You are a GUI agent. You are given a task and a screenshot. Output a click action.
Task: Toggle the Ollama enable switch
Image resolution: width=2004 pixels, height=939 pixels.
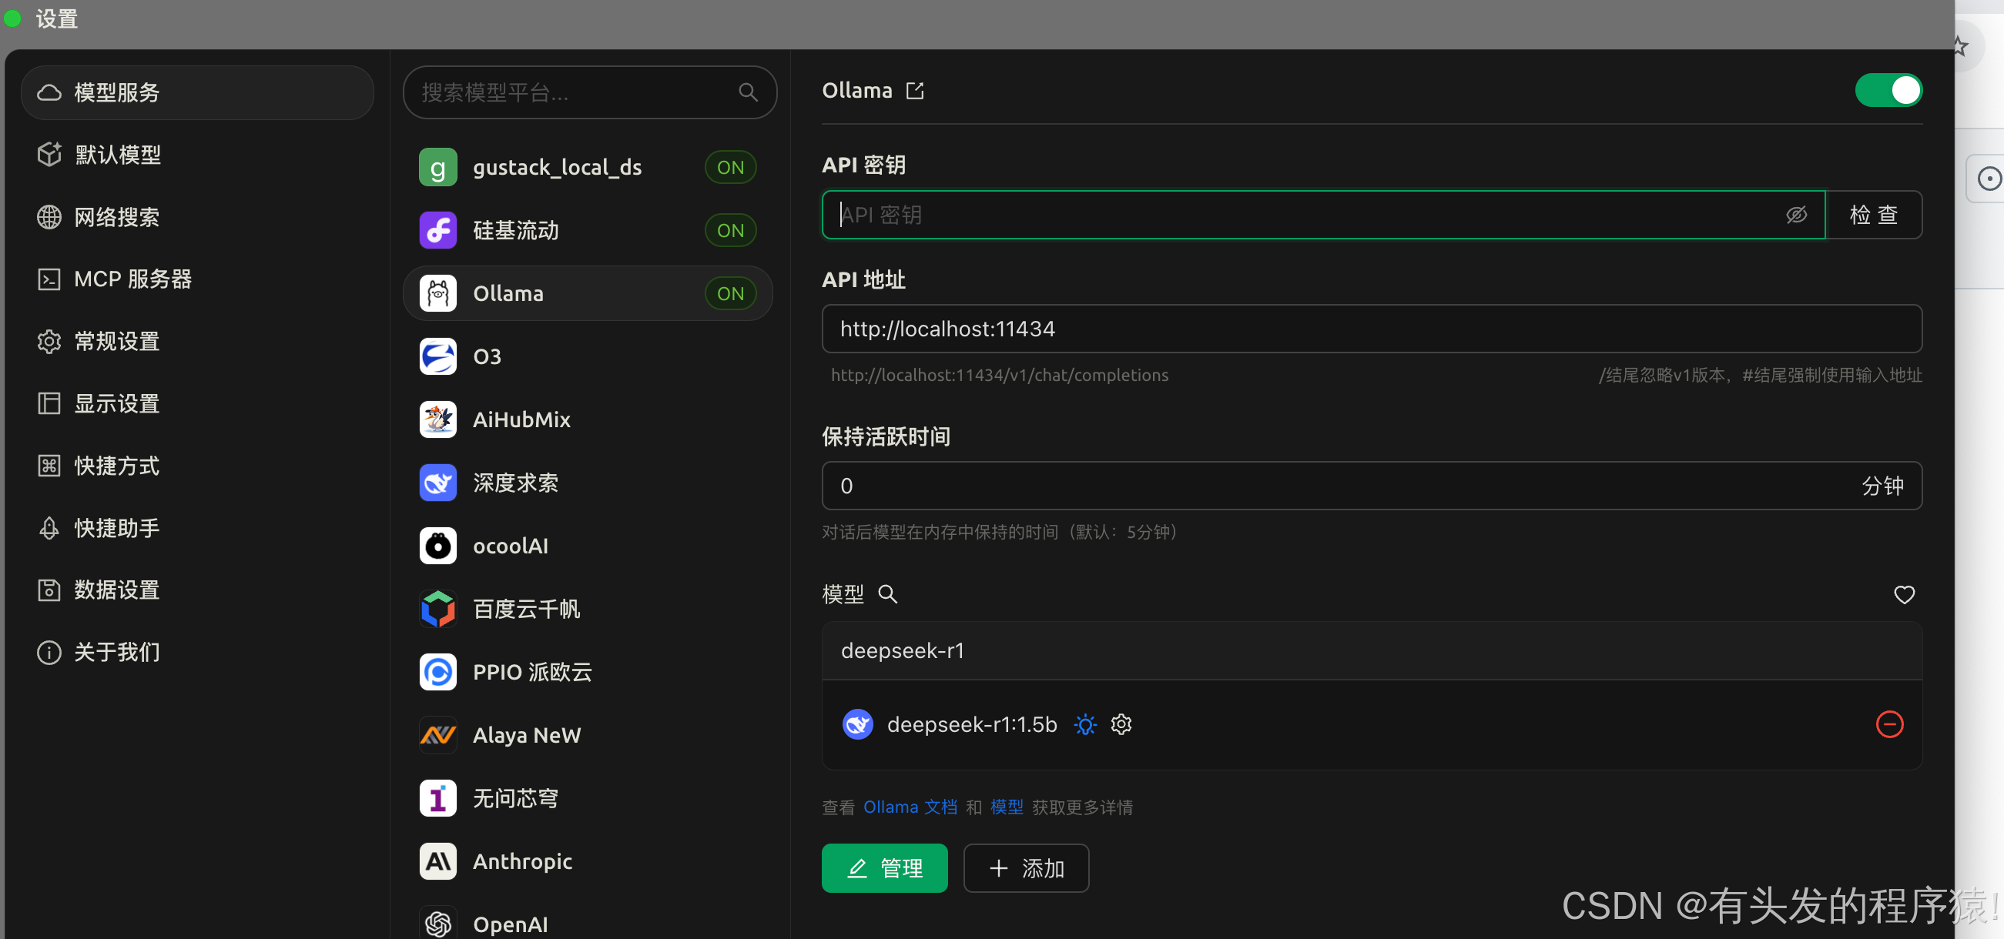click(x=1888, y=91)
